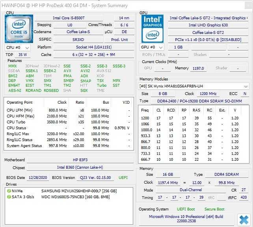This screenshot has height=227, width=253.
Task: Click the Intel Graphics GPU logo
Action: click(153, 29)
